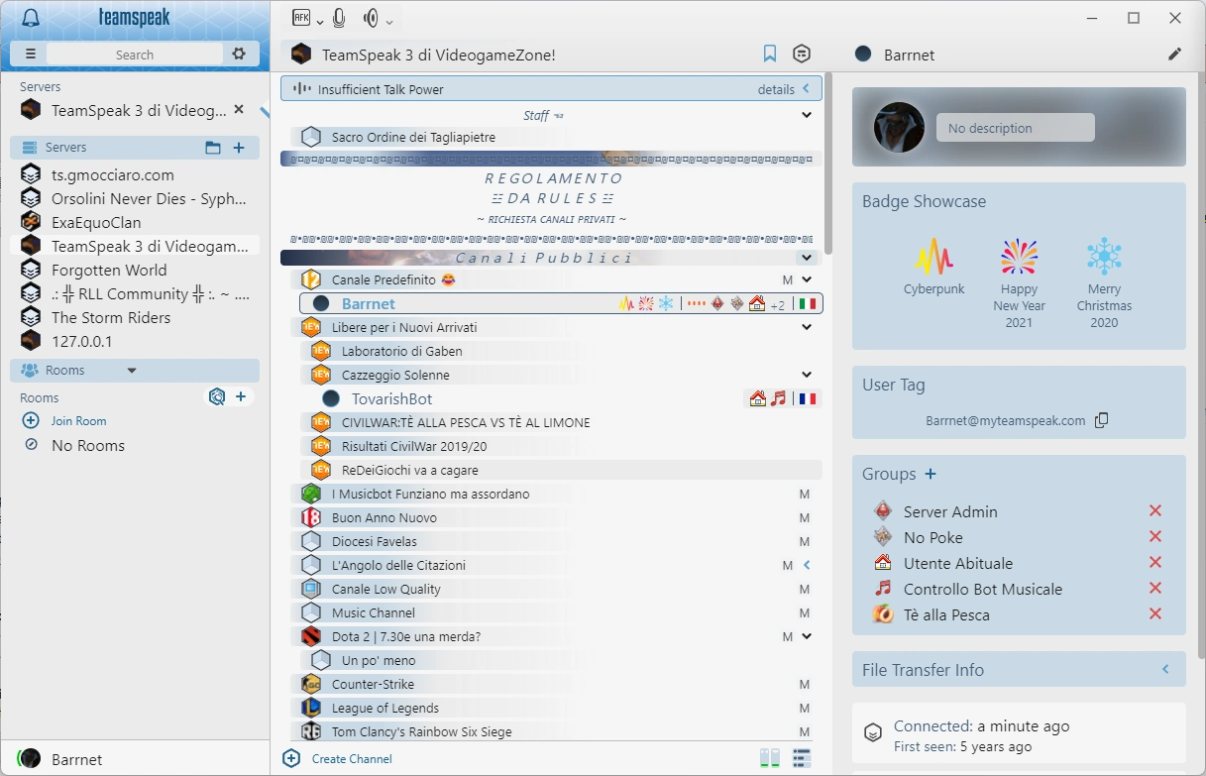Remove the Server Admin group
Image resolution: width=1206 pixels, height=776 pixels.
1154,511
